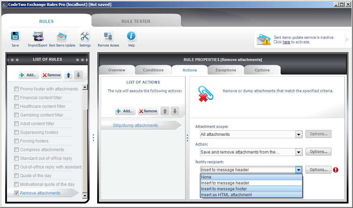The height and width of the screenshot is (208, 353).
Task: Move action down in List of Actions
Action: 175,111
